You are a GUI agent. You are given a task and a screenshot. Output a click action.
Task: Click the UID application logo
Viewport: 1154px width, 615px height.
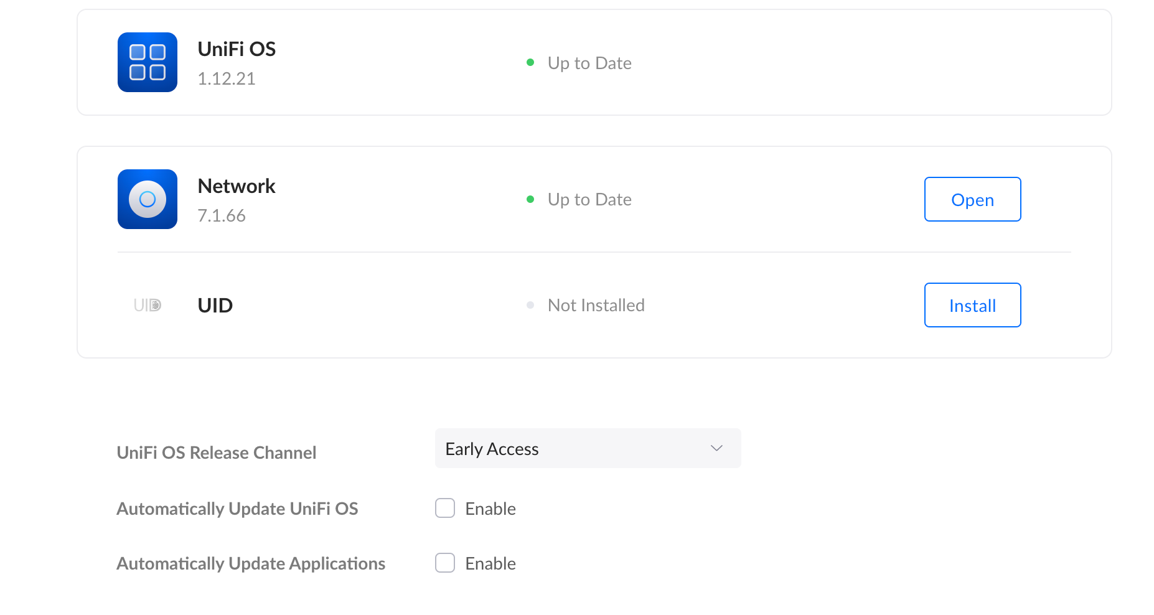[x=148, y=305]
